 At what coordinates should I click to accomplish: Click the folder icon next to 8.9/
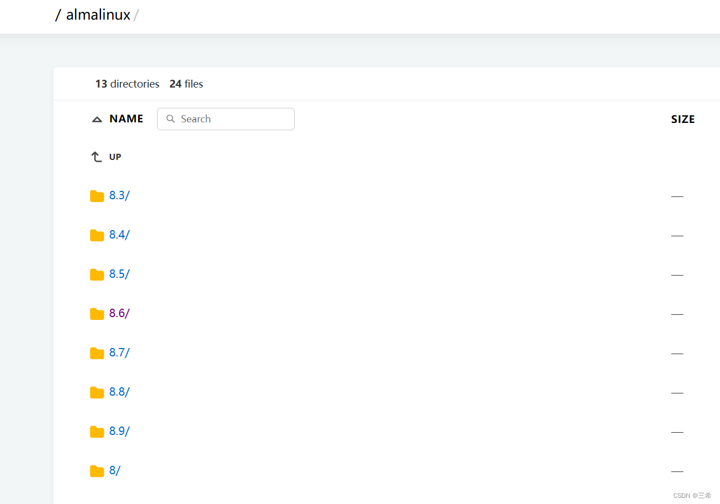(x=97, y=432)
